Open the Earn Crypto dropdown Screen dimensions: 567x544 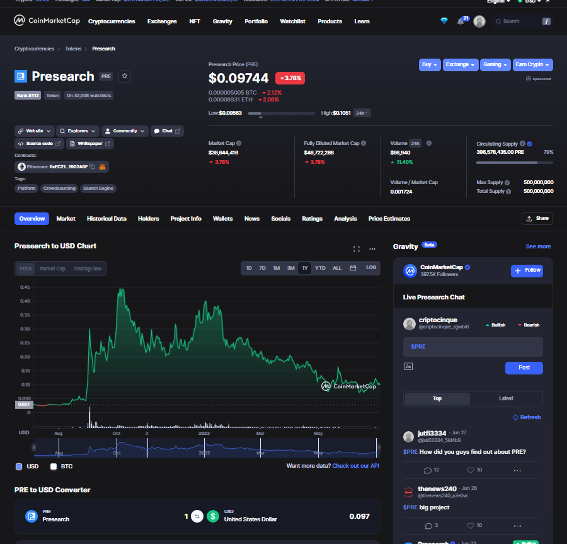[x=532, y=65]
